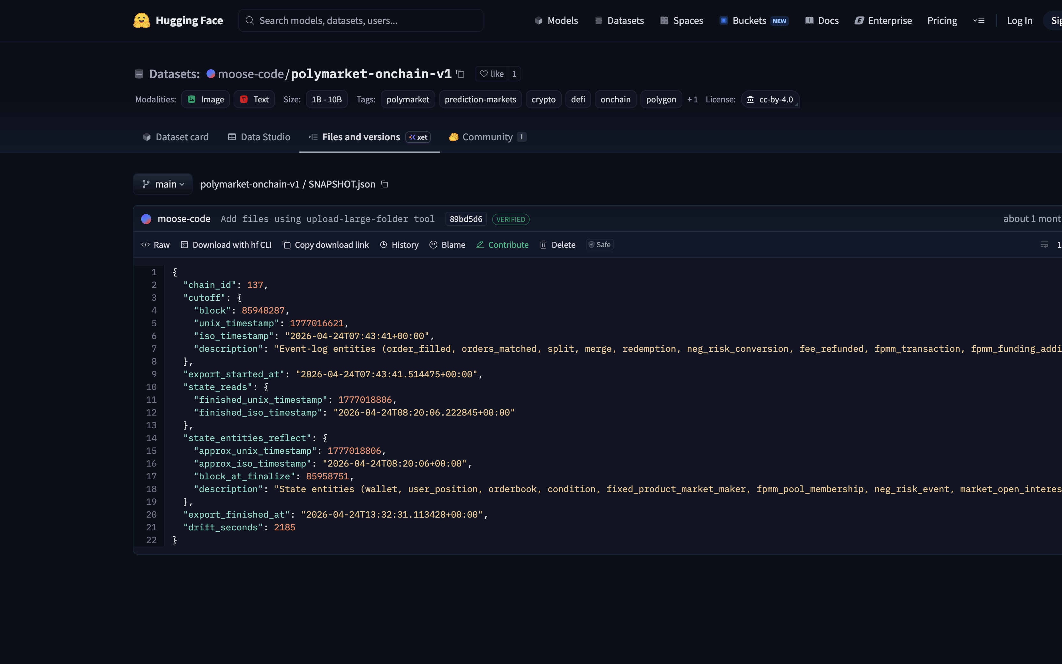Click Copy download link
The height and width of the screenshot is (664, 1062).
pyautogui.click(x=325, y=245)
